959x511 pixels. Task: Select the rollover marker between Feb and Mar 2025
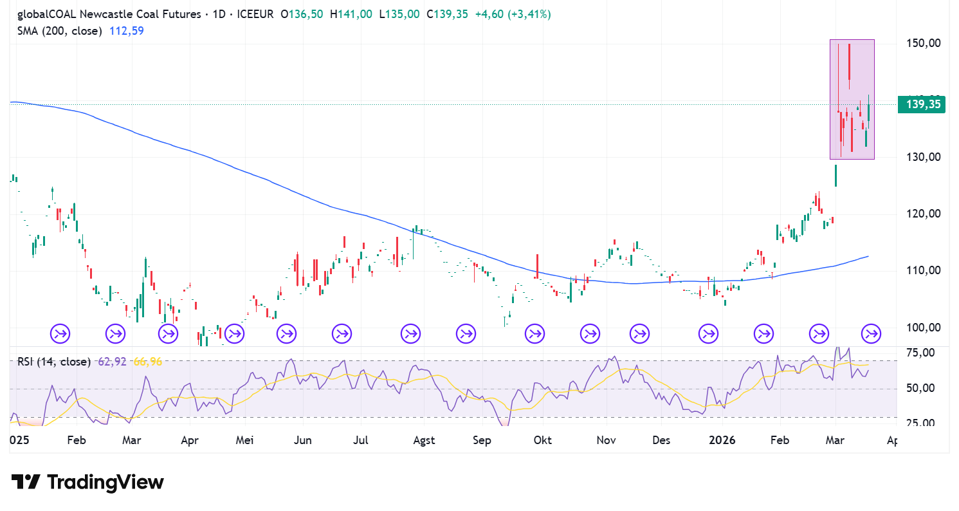point(116,334)
